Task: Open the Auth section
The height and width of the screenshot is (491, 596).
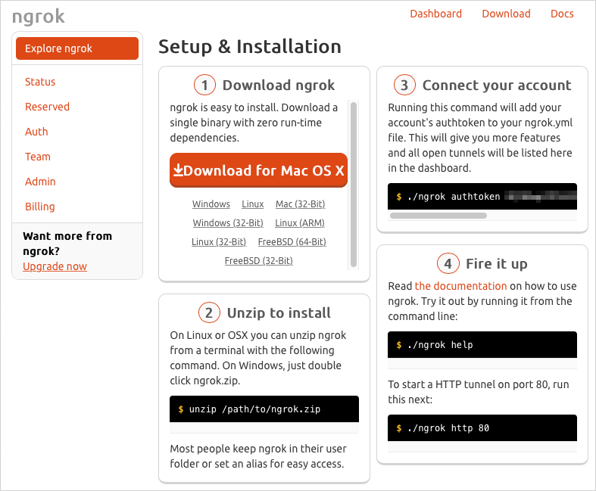Action: click(x=36, y=132)
